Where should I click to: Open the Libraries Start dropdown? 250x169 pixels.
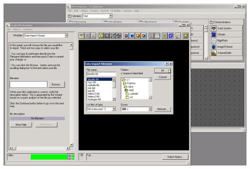pyautogui.click(x=110, y=16)
